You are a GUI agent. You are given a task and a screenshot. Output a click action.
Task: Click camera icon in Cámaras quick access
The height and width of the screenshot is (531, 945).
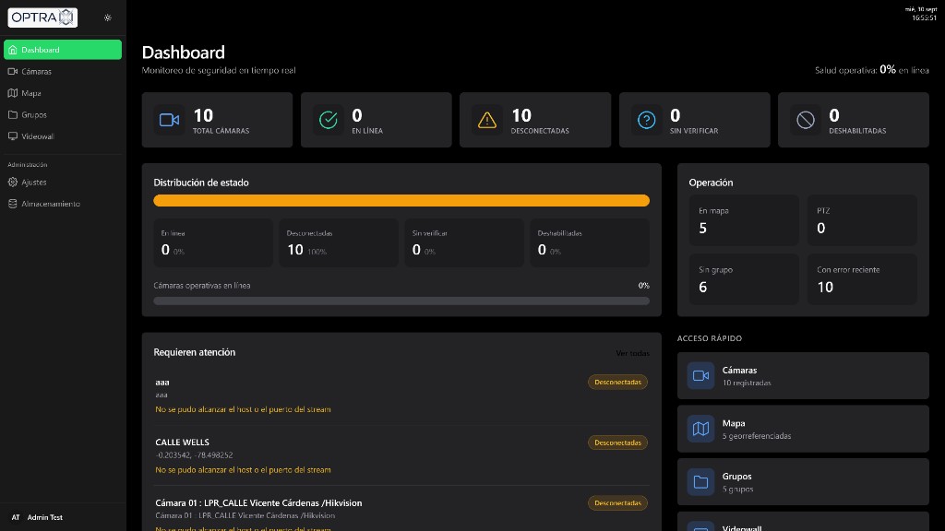(x=700, y=376)
